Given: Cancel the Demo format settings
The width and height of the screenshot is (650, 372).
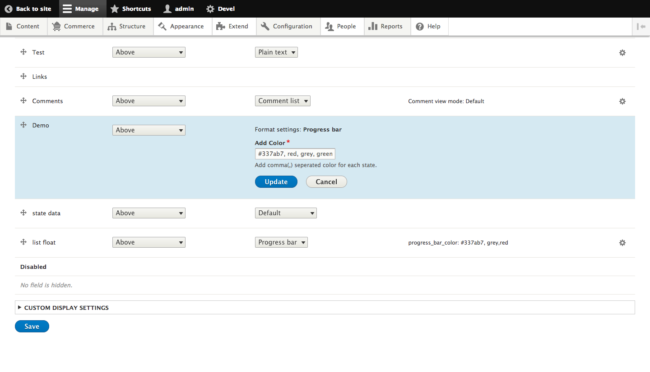Looking at the screenshot, I should coord(326,182).
